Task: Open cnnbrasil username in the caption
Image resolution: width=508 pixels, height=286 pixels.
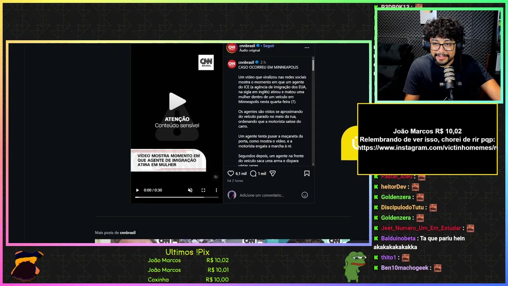Action: click(246, 62)
